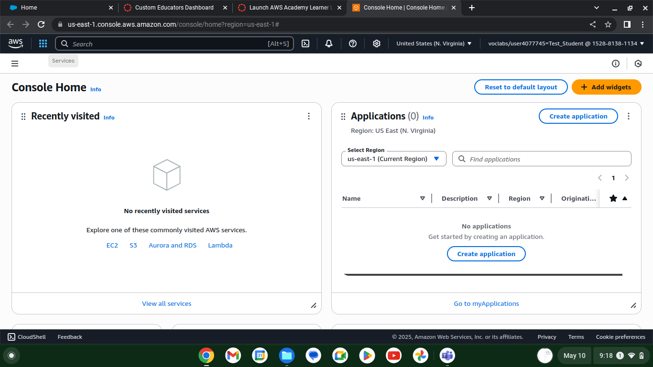
Task: Click the AWS logo to go home
Action: [x=15, y=43]
